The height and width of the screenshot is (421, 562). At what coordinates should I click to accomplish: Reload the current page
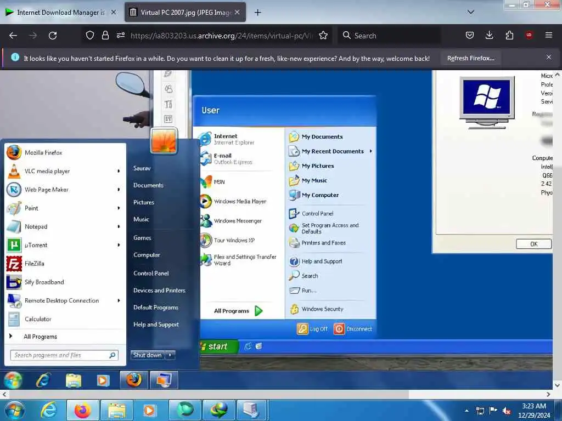[53, 36]
